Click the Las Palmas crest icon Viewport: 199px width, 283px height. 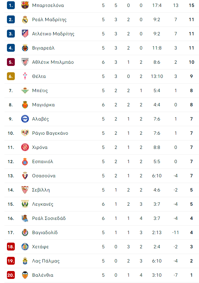(25, 261)
